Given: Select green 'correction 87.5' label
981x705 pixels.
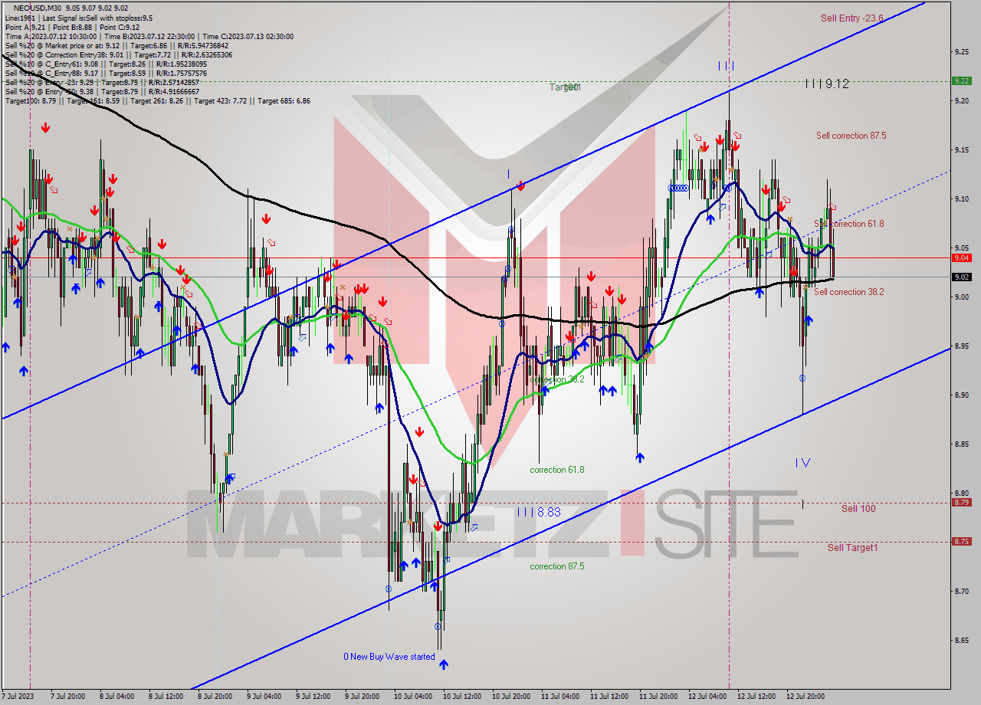Looking at the screenshot, I should click(x=557, y=566).
